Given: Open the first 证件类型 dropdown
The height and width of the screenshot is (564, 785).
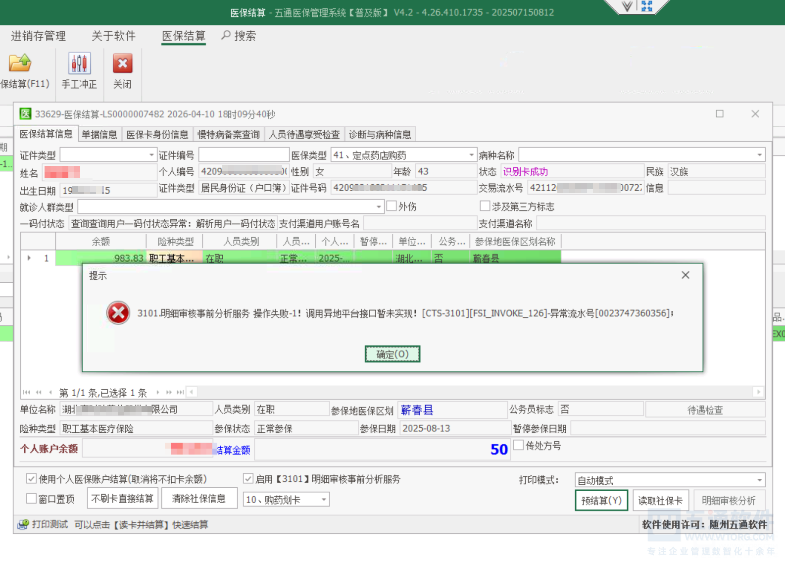Looking at the screenshot, I should [x=151, y=155].
